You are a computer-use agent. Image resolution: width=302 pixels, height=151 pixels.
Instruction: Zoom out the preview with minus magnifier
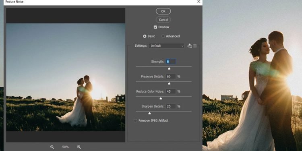(x=52, y=147)
